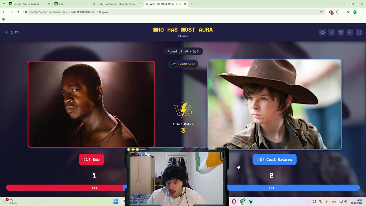Open the ENG language switcher
The image size is (366, 206).
tap(334, 202)
